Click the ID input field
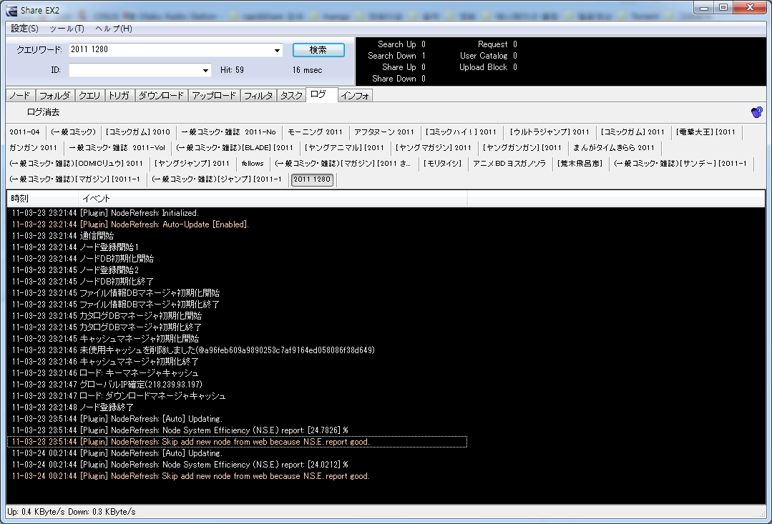772x524 pixels. 135,70
